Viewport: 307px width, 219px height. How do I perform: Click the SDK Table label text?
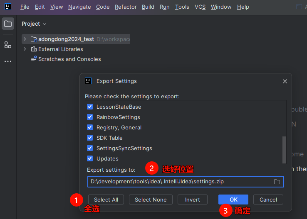tap(109, 138)
